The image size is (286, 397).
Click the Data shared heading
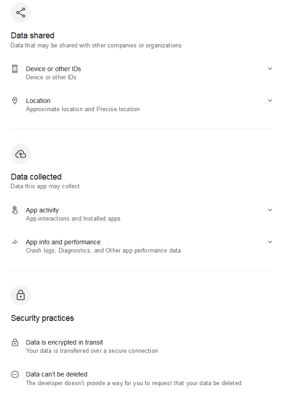[x=33, y=36]
